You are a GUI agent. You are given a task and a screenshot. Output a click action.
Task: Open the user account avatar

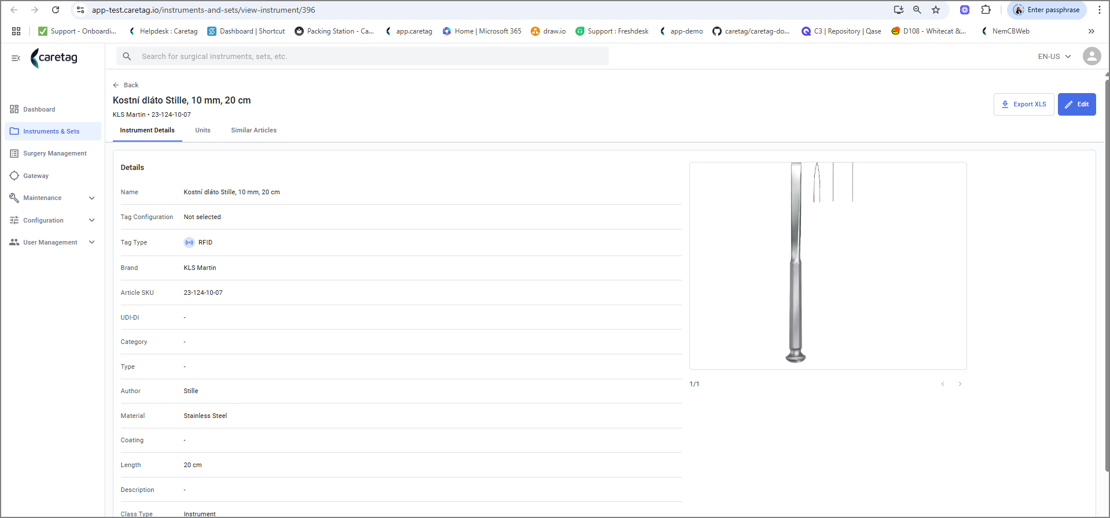coord(1091,56)
